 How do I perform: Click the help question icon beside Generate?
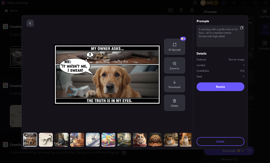[x=249, y=151]
